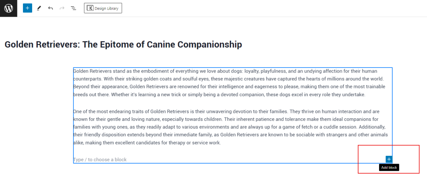Open the Design Library
Viewport: 427px width, 177px height.
pos(103,8)
